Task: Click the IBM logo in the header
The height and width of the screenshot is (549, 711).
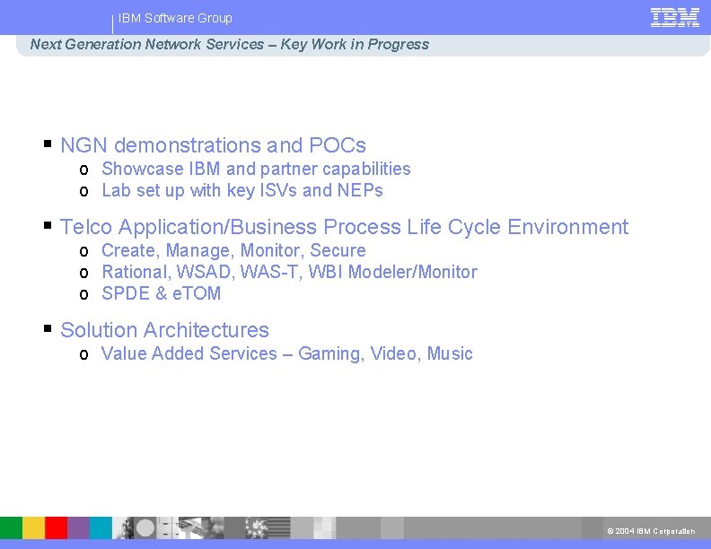Action: pyautogui.click(x=675, y=18)
